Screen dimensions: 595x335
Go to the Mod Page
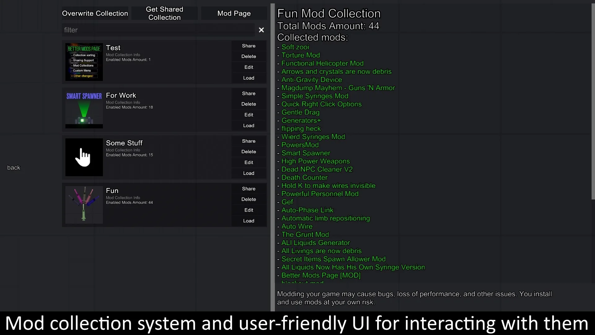(x=234, y=13)
